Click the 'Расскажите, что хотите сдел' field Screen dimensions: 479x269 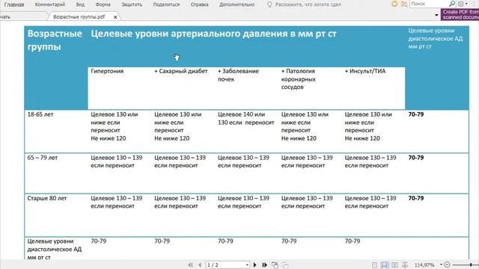click(x=308, y=4)
